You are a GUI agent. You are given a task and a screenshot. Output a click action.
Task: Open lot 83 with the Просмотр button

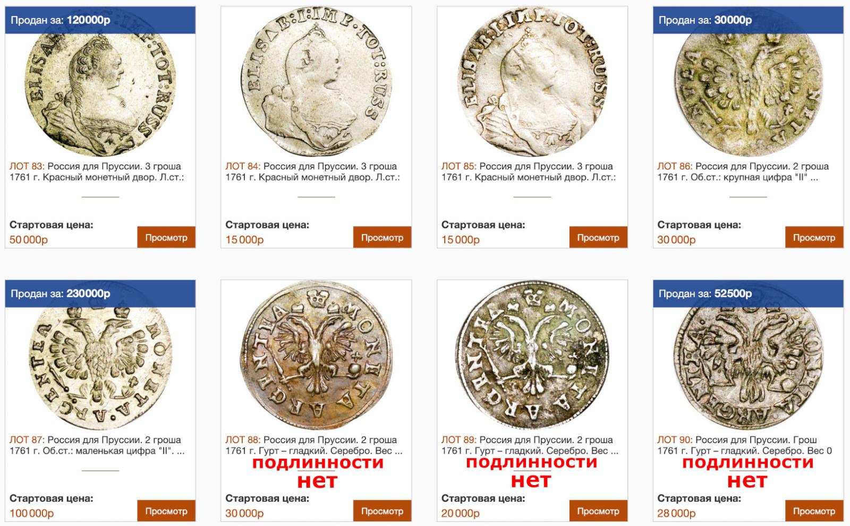[166, 237]
